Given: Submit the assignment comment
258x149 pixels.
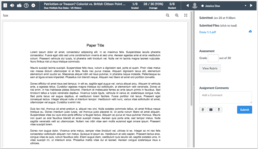Looking at the screenshot, I should pyautogui.click(x=244, y=110).
